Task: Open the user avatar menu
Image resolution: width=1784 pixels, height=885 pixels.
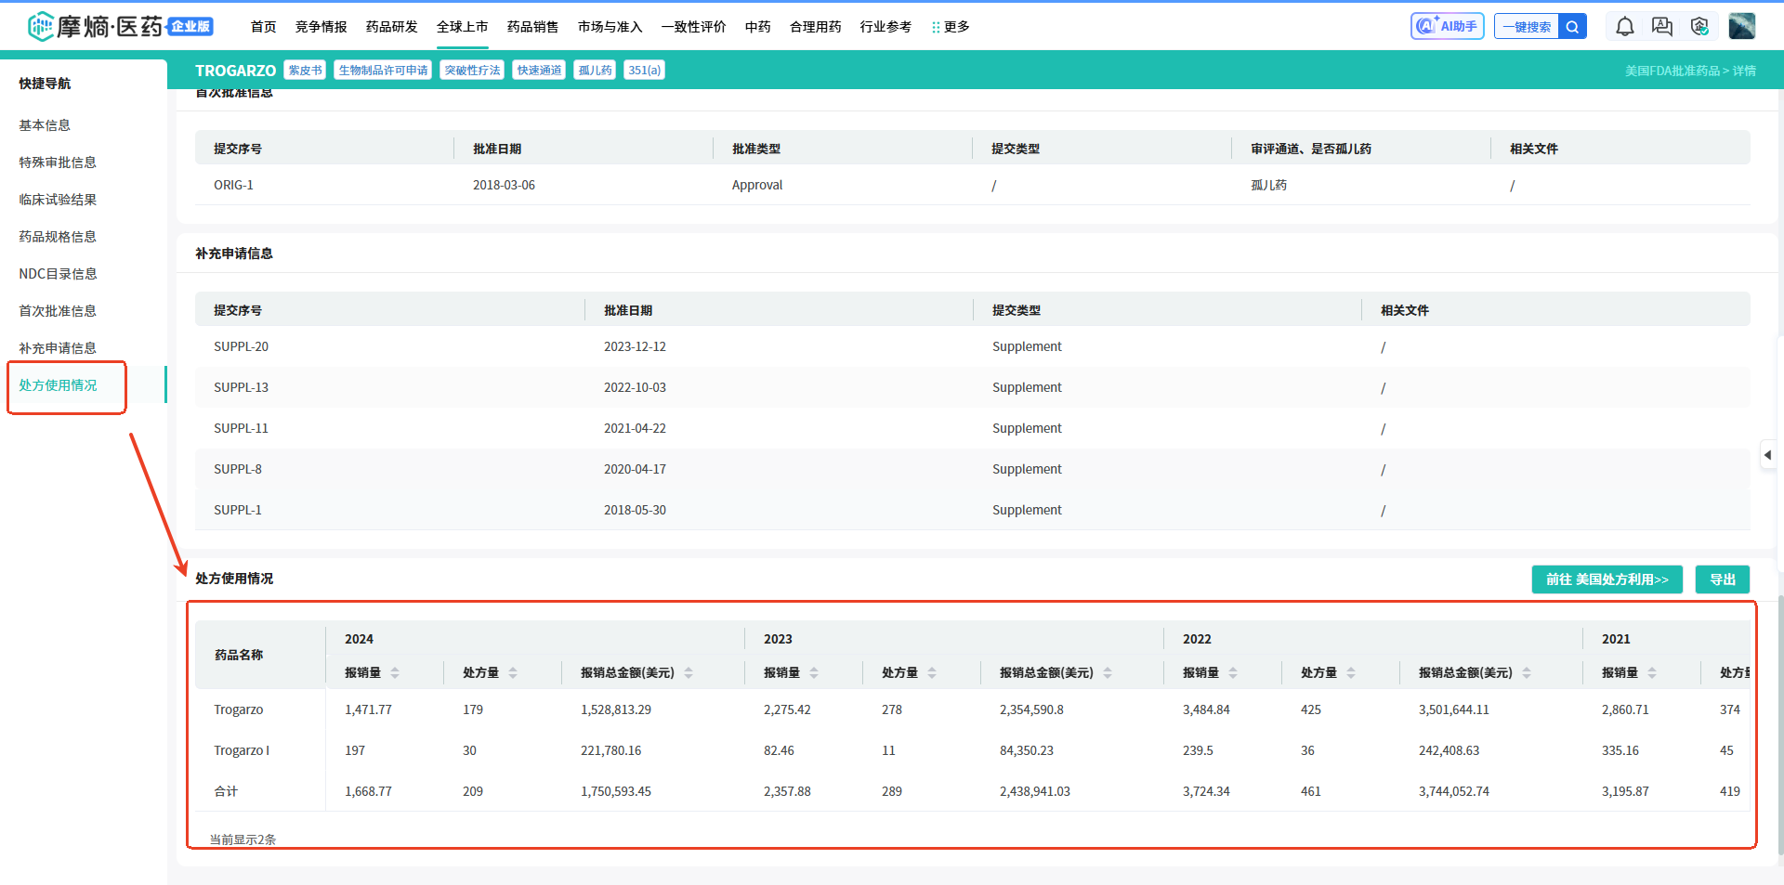Action: pos(1741,26)
